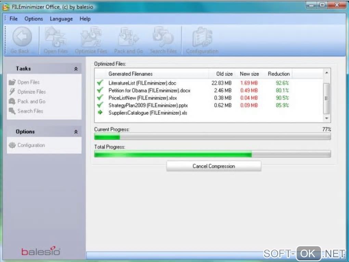Viewport: 349px width, 262px height.
Task: Click the Total Progress bar
Action: [212, 154]
